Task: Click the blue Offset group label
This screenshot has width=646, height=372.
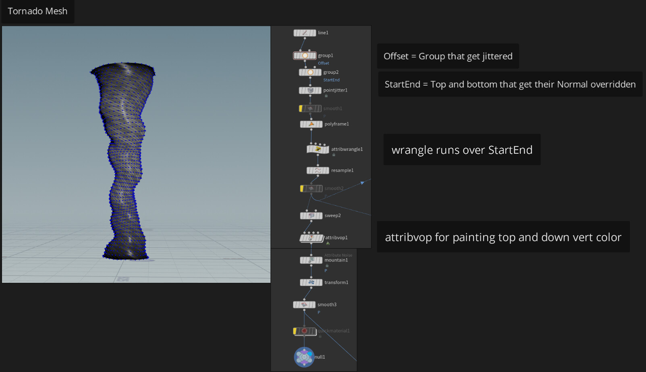Action: click(323, 63)
